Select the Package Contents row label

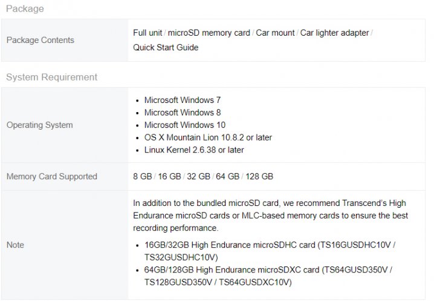[x=40, y=40]
